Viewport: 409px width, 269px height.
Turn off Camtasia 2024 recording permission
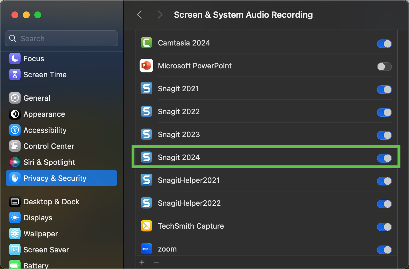(x=384, y=44)
